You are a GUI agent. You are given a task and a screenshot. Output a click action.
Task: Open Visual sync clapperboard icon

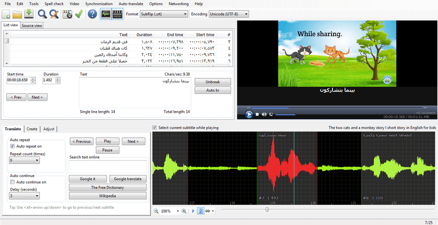(x=67, y=14)
